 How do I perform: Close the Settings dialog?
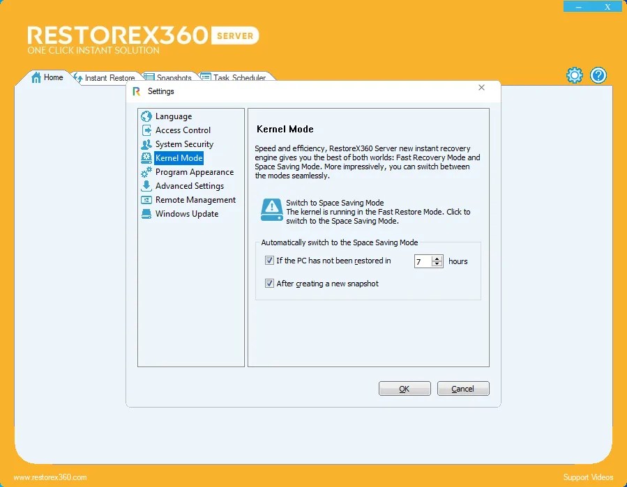481,88
